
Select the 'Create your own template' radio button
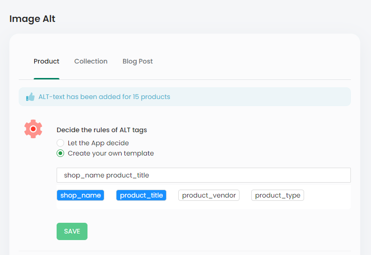[60, 153]
